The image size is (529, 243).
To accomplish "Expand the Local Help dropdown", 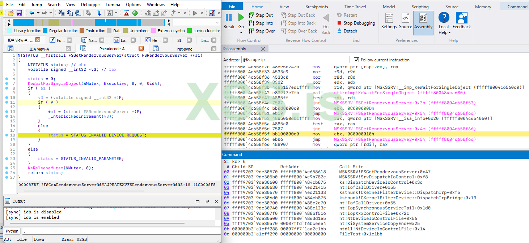I will [x=449, y=33].
